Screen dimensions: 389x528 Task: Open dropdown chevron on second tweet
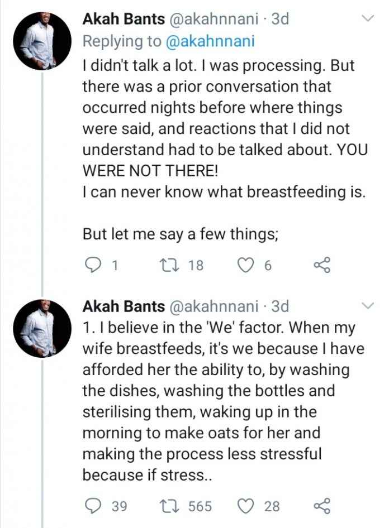click(367, 305)
